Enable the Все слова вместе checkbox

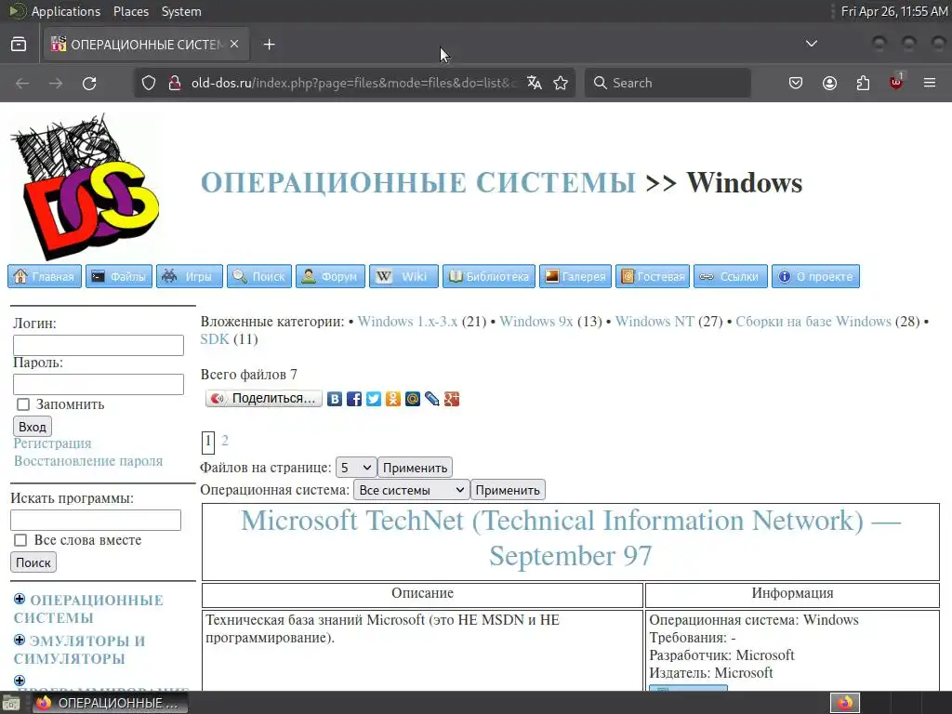tap(20, 540)
